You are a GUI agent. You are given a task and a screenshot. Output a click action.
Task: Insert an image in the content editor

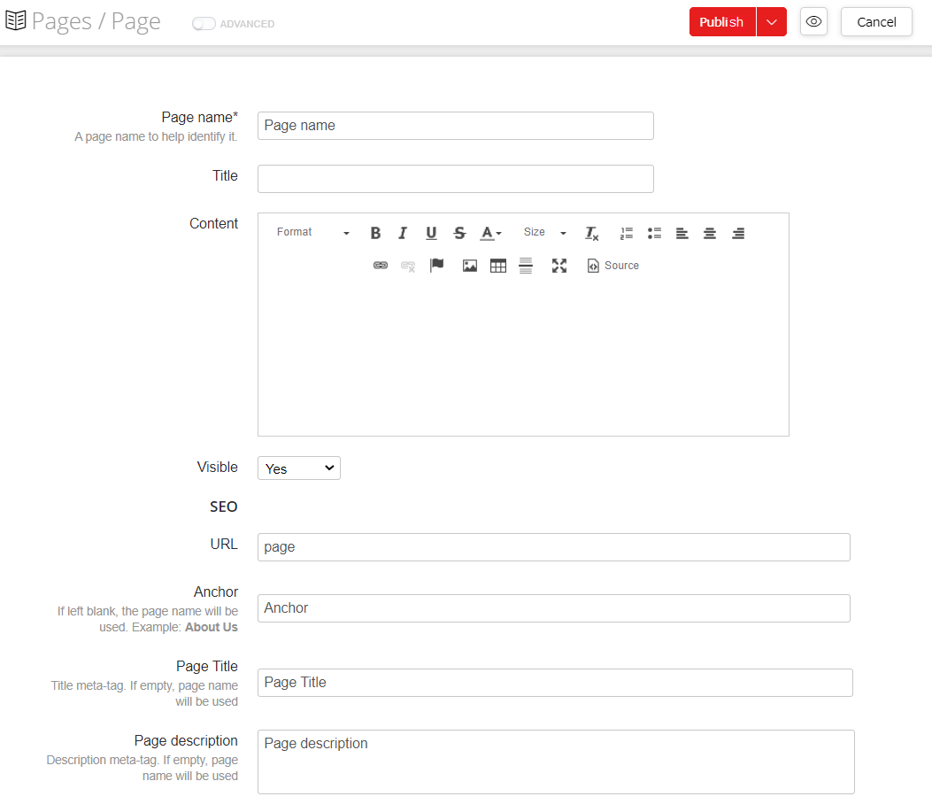click(469, 265)
